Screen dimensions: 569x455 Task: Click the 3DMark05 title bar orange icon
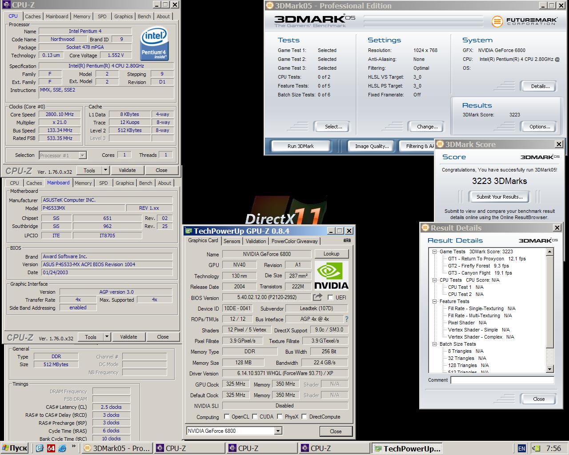[x=269, y=6]
